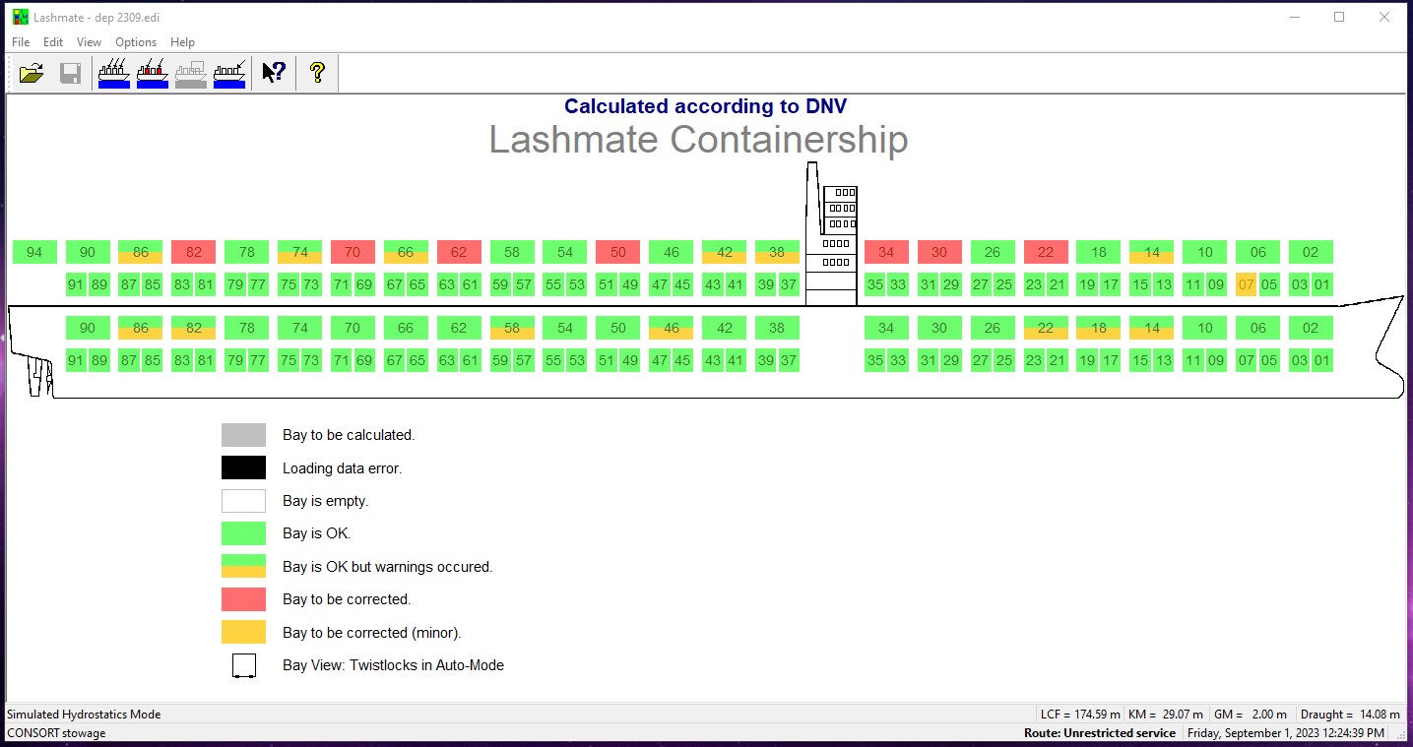Click the grayed-out save floppy disk icon
Image resolution: width=1413 pixels, height=747 pixels.
pos(70,73)
